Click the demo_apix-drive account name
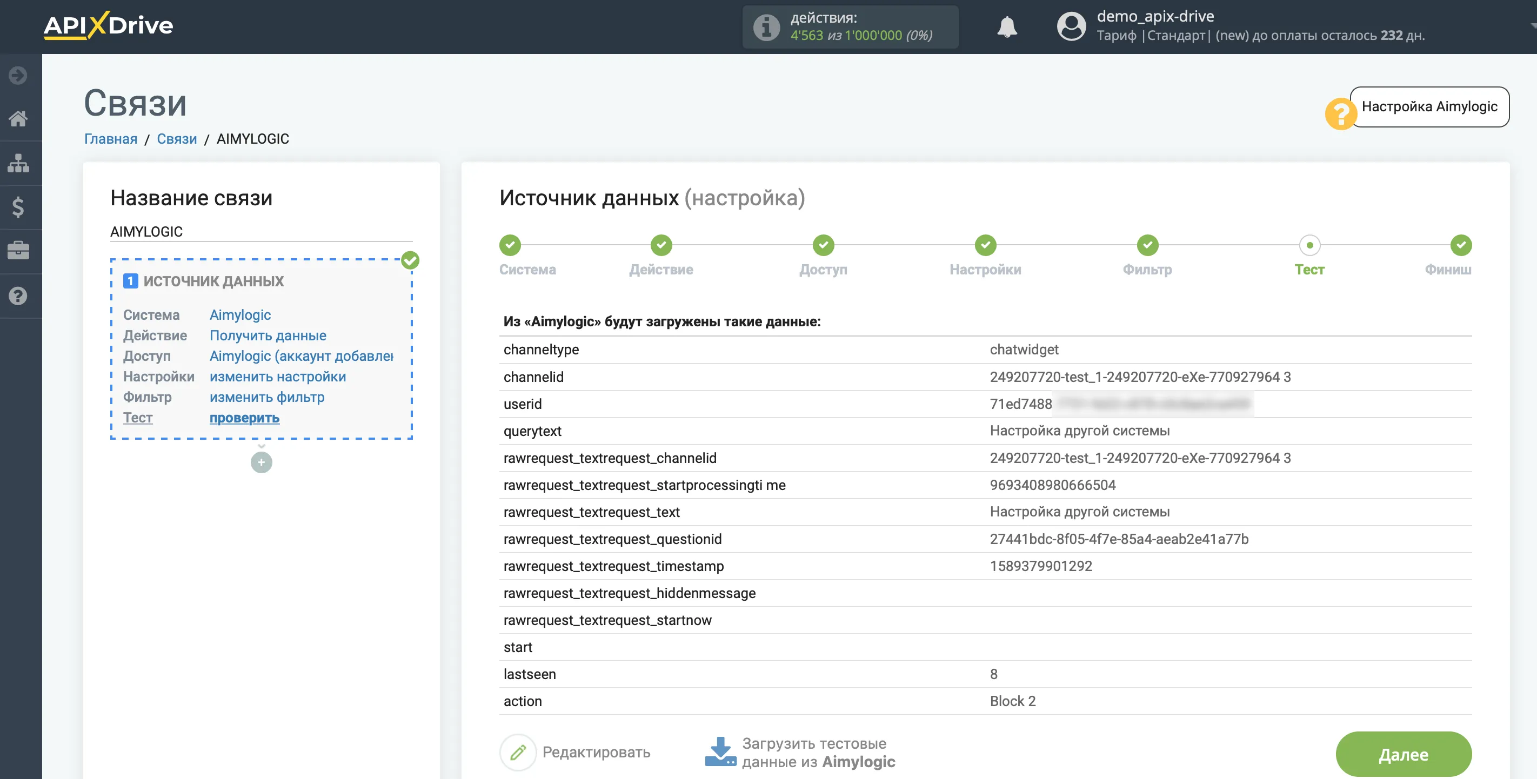The height and width of the screenshot is (779, 1537). [1155, 16]
